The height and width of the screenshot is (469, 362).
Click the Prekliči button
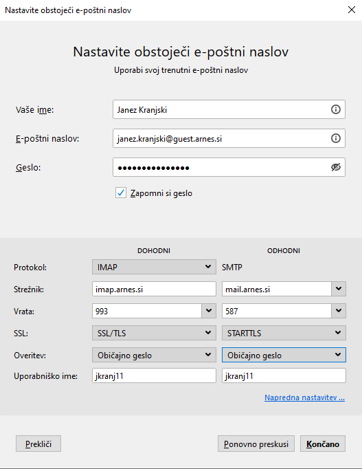click(x=38, y=444)
